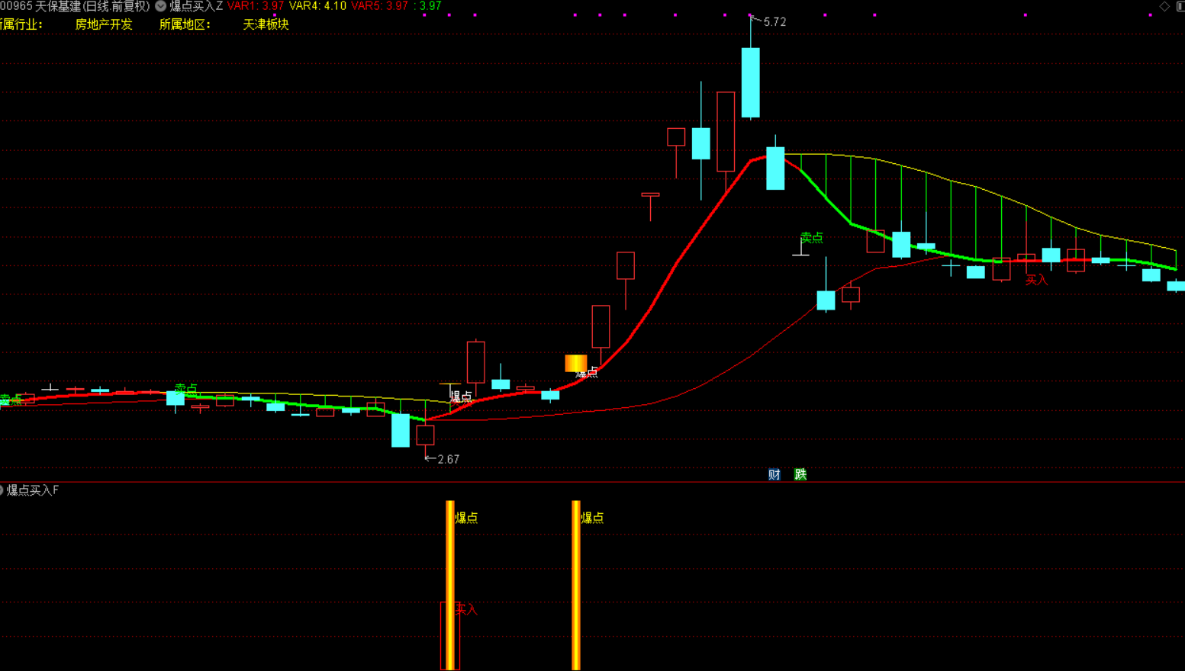The image size is (1185, 671).
Task: Select the red hollow candle at the 2.67 low
Action: [x=425, y=435]
